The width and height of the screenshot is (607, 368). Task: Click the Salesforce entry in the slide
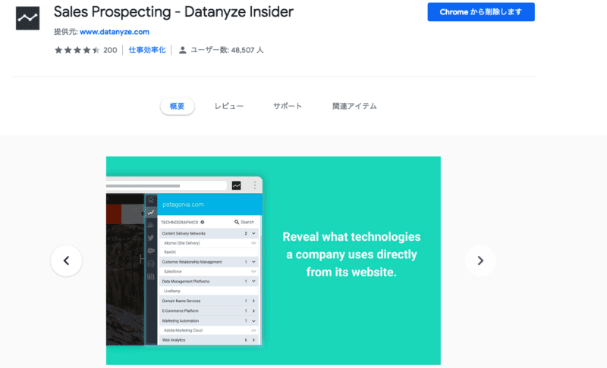[x=173, y=272]
